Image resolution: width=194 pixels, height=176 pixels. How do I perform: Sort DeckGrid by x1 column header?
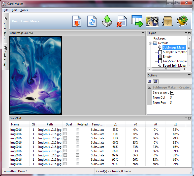click(x=176, y=124)
